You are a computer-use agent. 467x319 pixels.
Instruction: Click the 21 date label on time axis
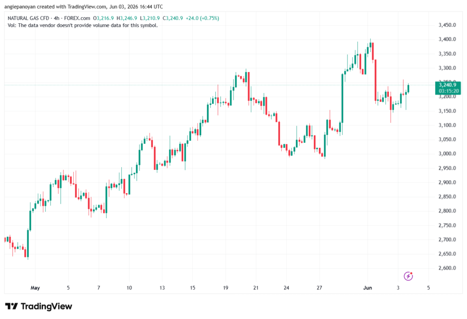coord(256,288)
